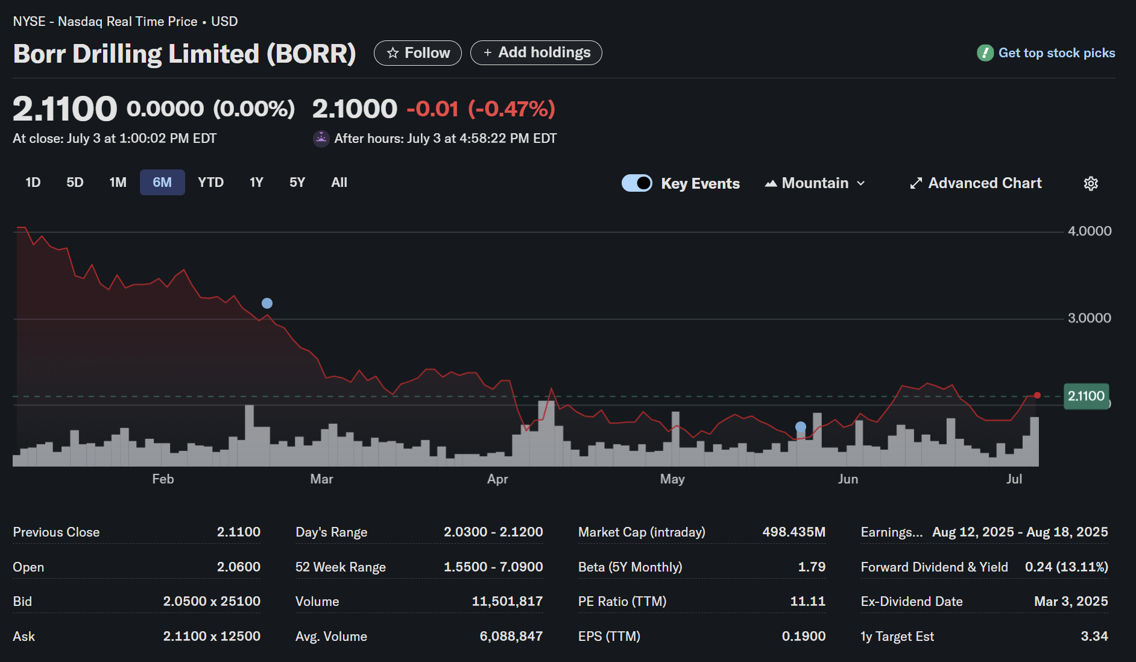Click the Earnings date Aug 12, 2025 range
Screen dimensions: 1136x662
[1020, 532]
